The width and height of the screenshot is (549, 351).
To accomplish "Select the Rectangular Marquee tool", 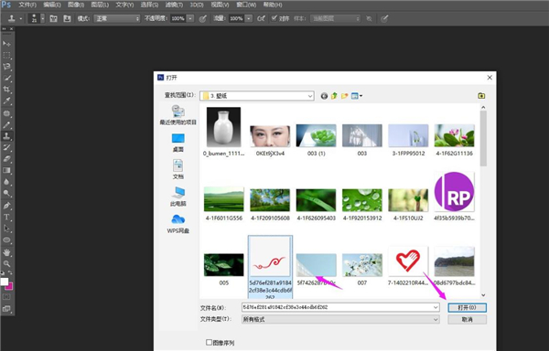I will [x=6, y=55].
